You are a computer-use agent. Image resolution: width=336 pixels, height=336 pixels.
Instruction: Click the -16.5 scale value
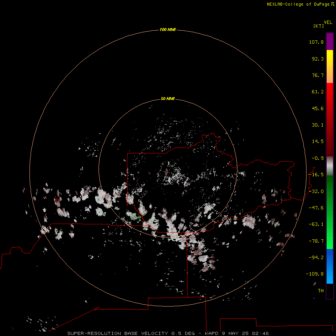316,175
